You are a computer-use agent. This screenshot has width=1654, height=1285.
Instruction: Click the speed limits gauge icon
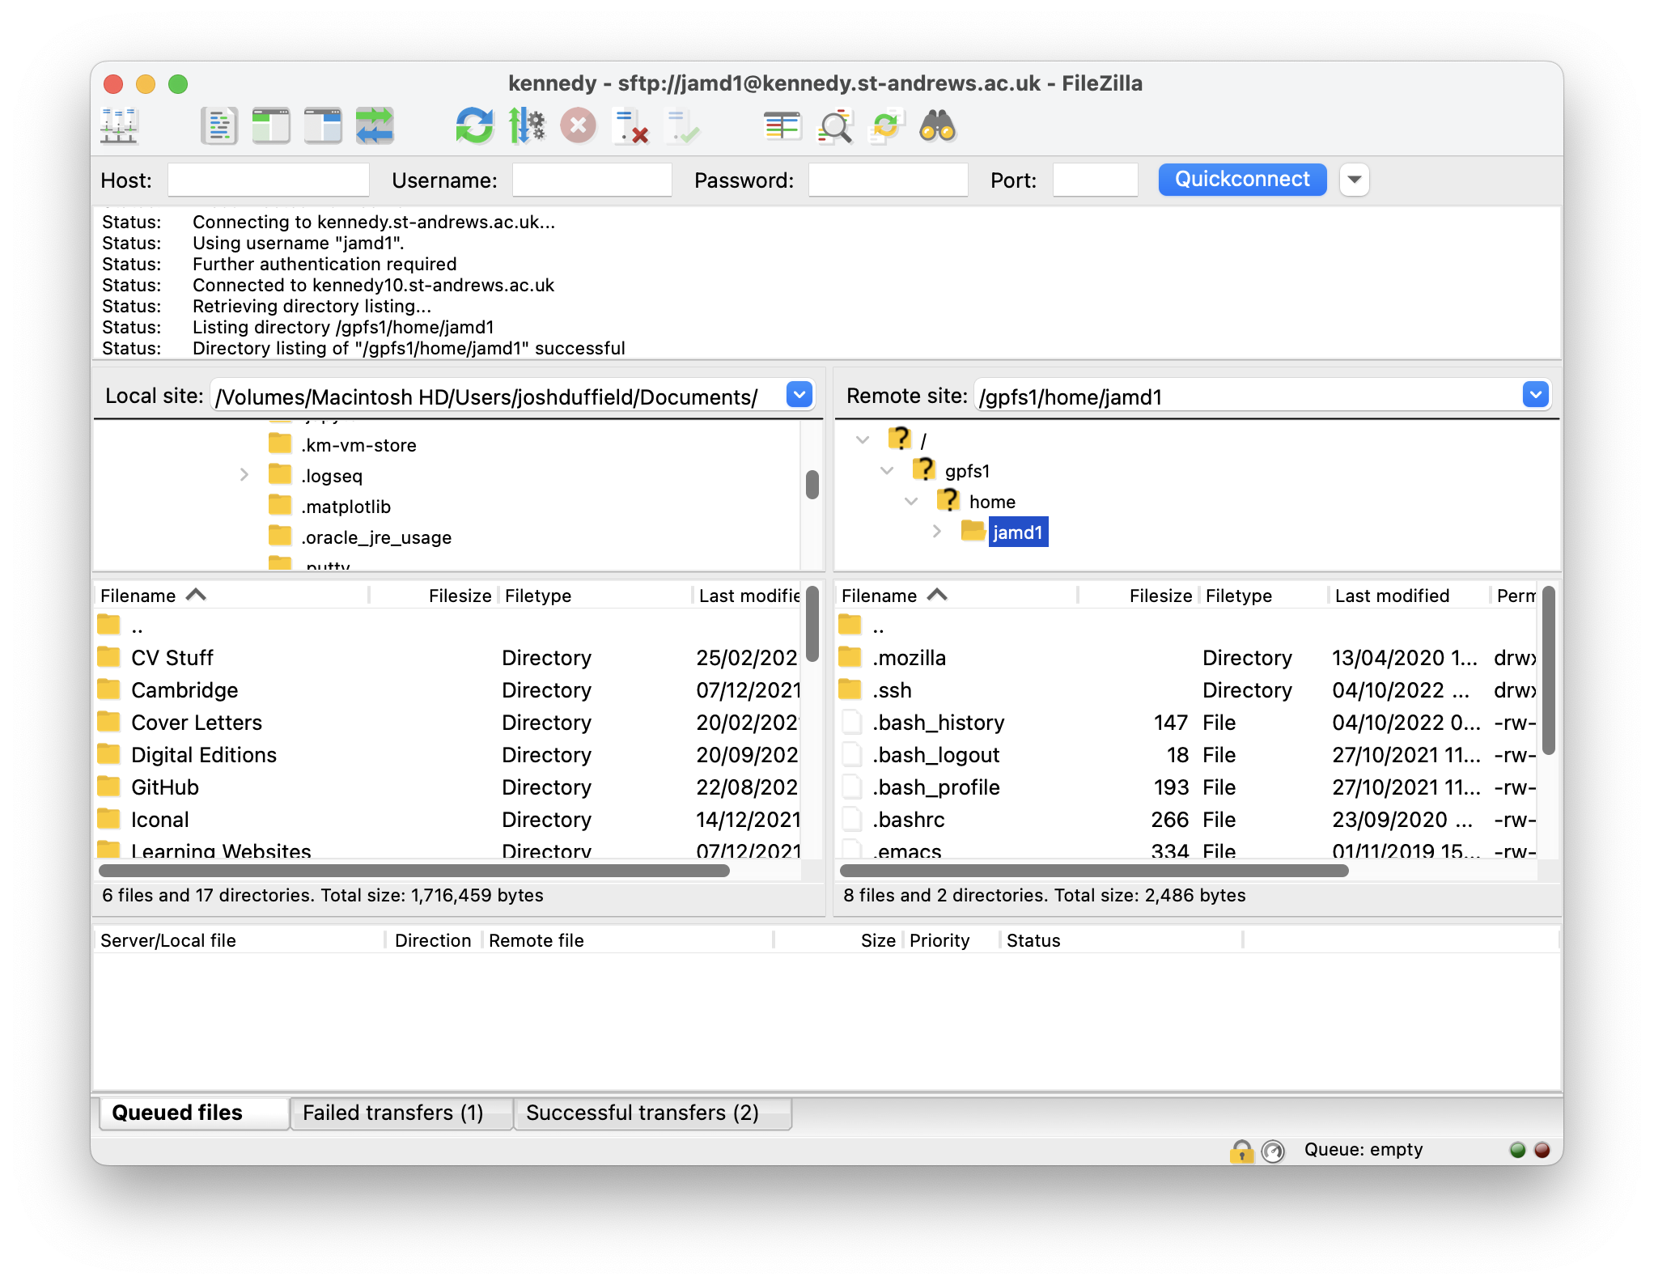pos(1274,1150)
